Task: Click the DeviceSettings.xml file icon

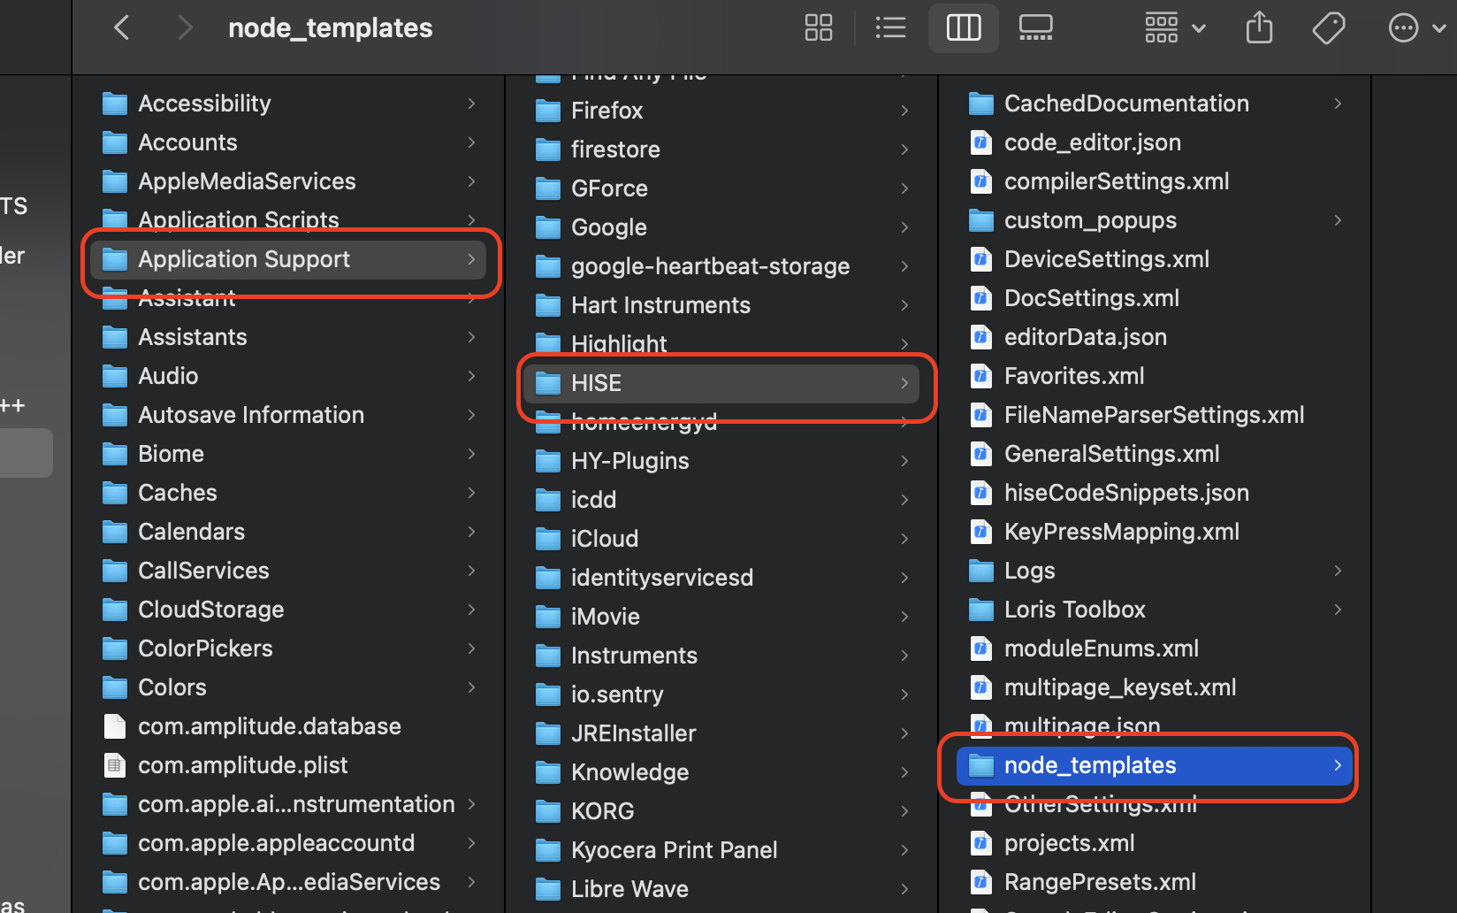Action: [981, 259]
